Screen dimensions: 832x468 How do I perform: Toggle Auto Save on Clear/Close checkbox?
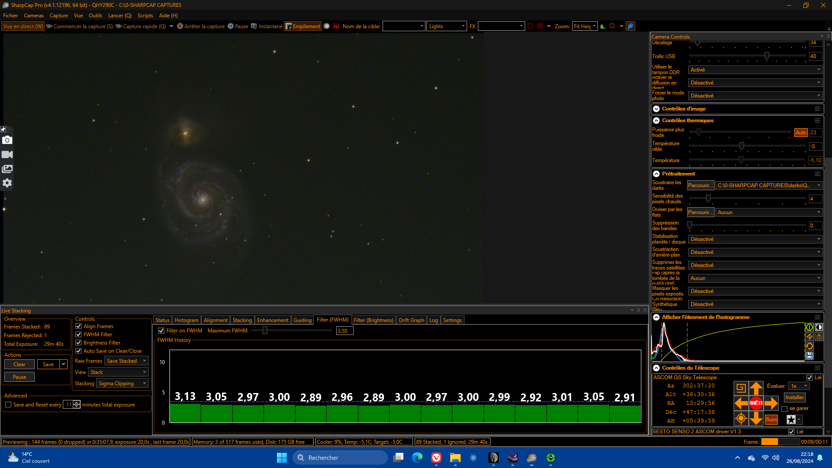click(78, 351)
